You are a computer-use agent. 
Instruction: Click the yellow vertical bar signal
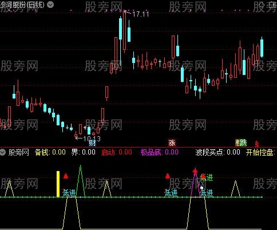pyautogui.click(x=58, y=184)
